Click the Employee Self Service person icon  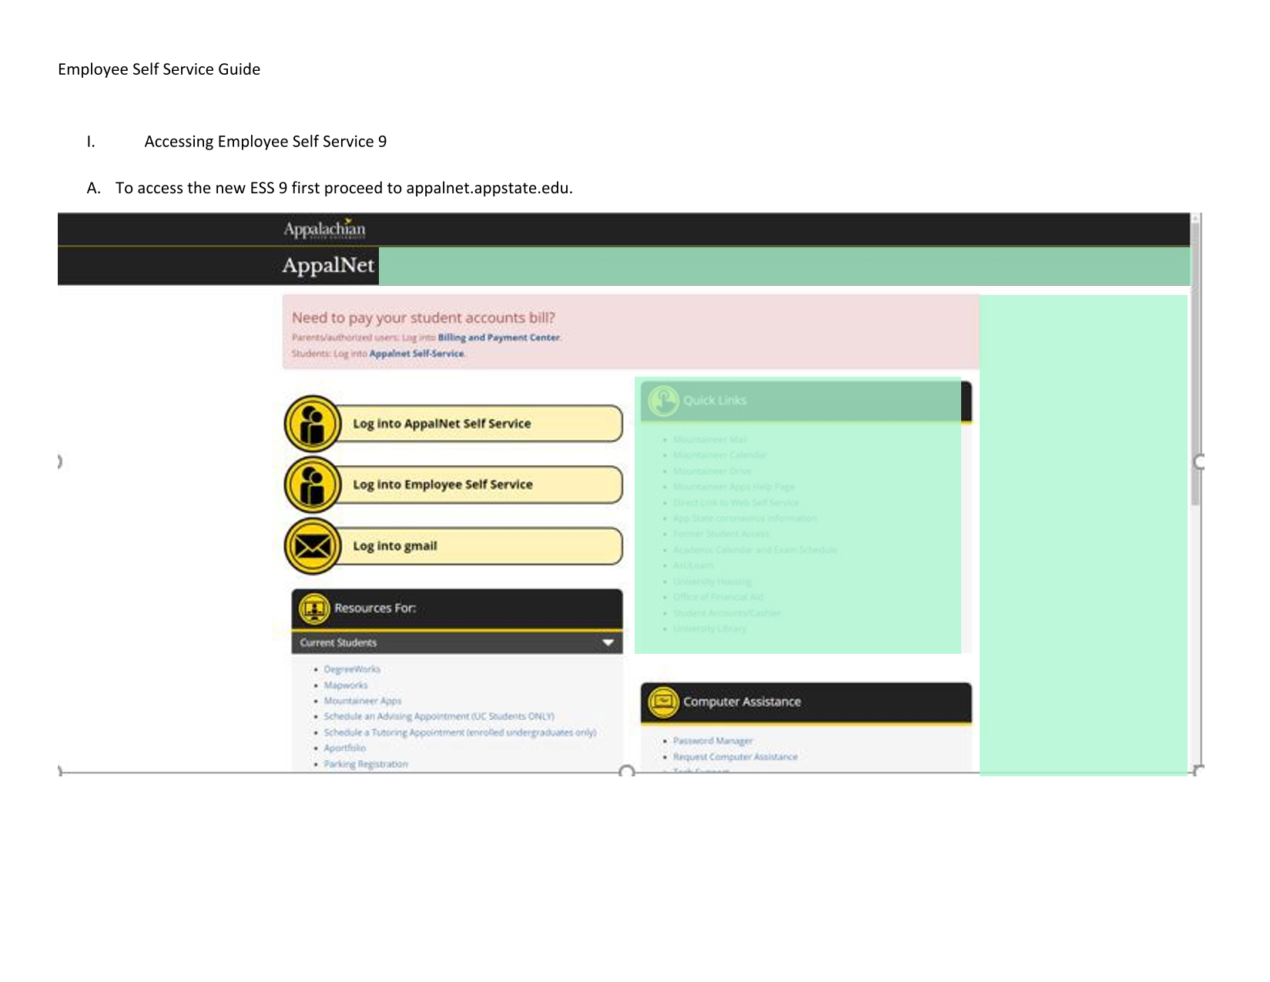tap(313, 484)
